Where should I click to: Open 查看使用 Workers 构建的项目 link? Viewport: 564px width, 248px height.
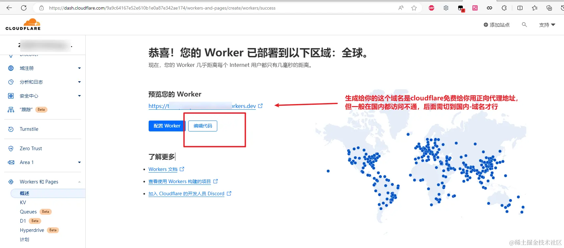tap(180, 181)
